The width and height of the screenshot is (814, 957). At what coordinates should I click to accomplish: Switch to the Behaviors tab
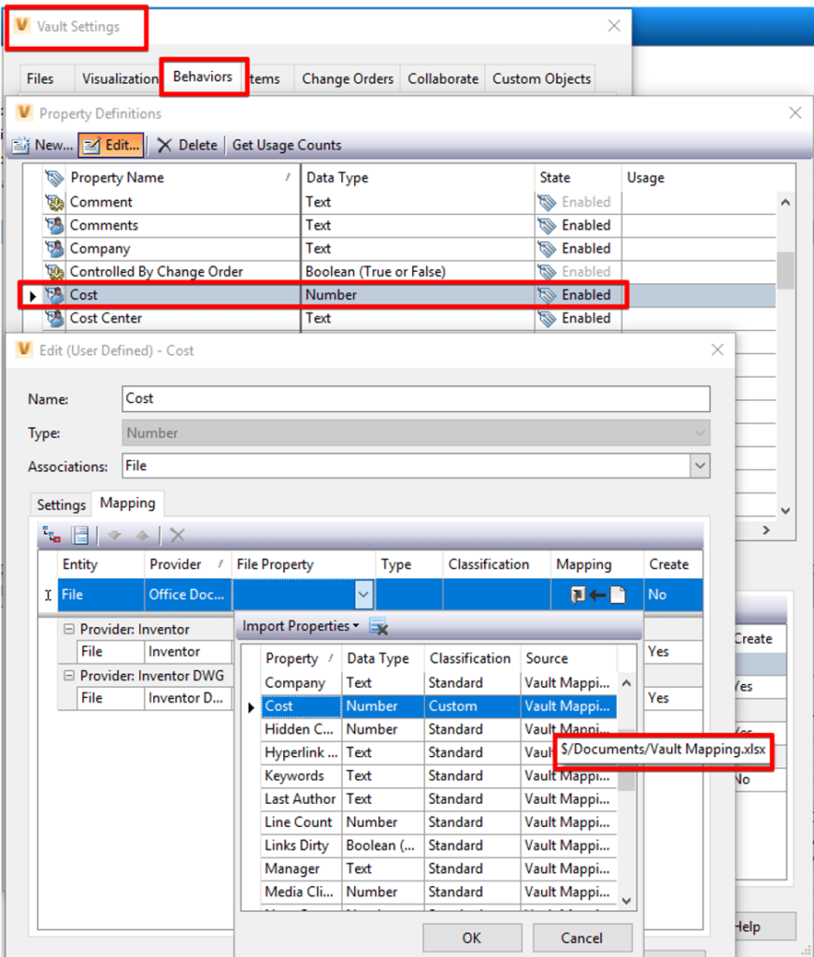tap(203, 77)
